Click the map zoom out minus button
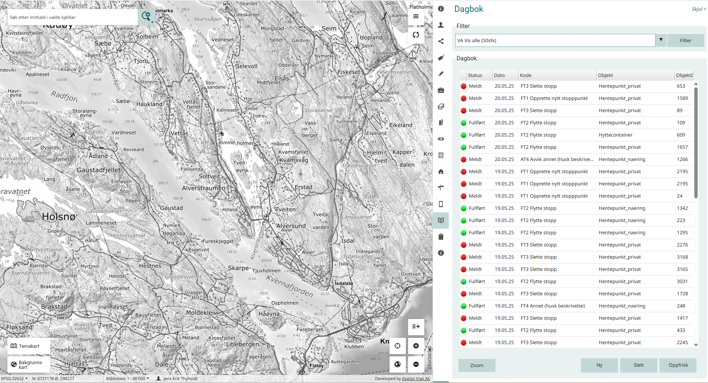The width and height of the screenshot is (708, 383). 416,364
